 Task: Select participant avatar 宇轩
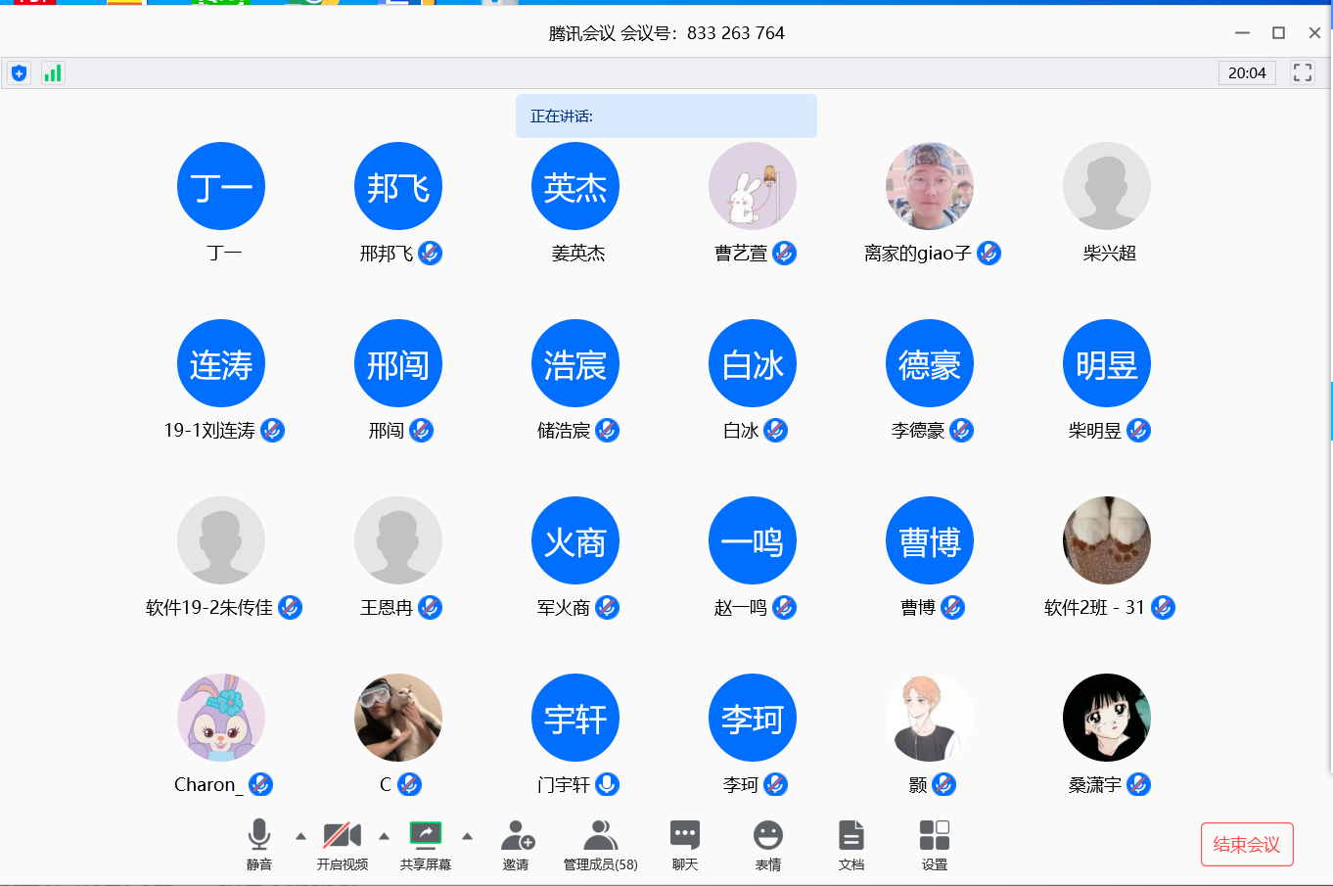(575, 718)
